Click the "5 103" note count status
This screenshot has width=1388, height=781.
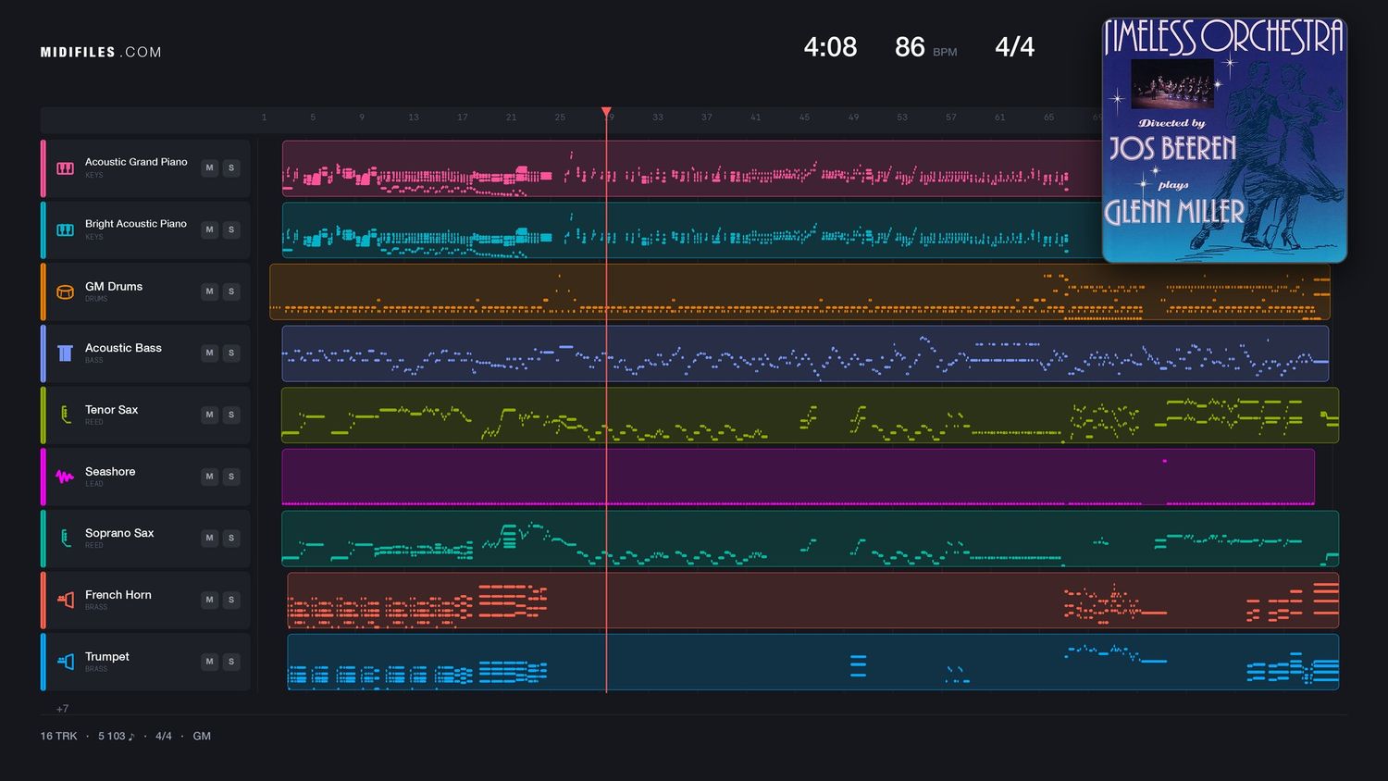pyautogui.click(x=116, y=737)
